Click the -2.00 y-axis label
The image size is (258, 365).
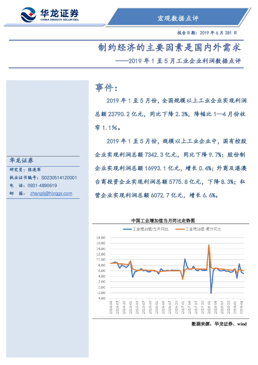pyautogui.click(x=101, y=293)
